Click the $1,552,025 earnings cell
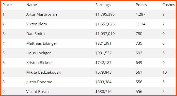Image resolution: width=177 pixels, height=96 pixels. (105, 24)
